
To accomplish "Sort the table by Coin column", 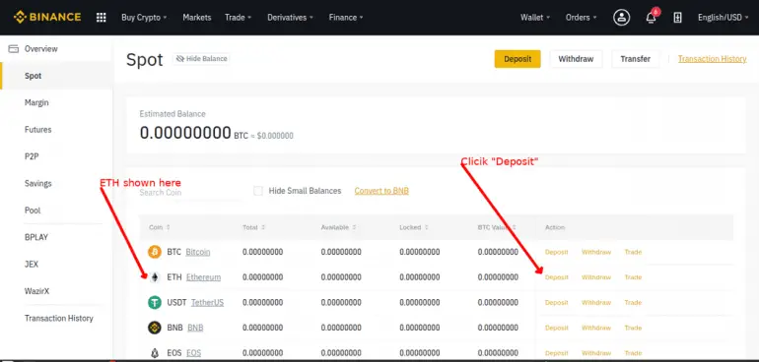I will click(x=160, y=227).
